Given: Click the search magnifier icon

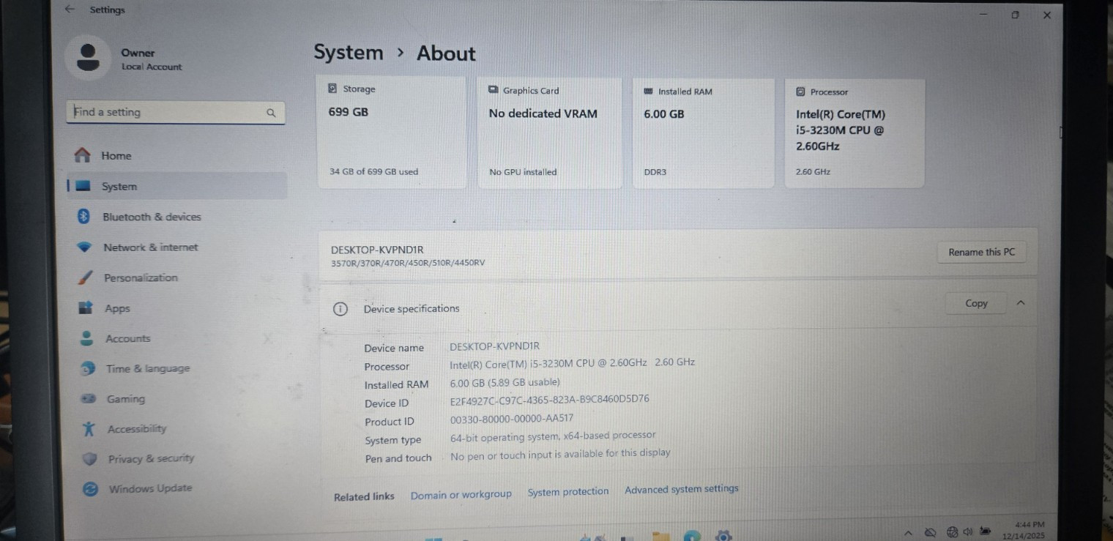Looking at the screenshot, I should coord(271,113).
